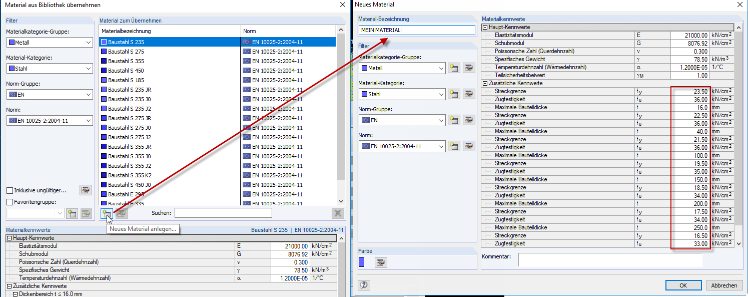Edit the Norm entry in Neues Material
The width and height of the screenshot is (750, 297).
pos(468,146)
